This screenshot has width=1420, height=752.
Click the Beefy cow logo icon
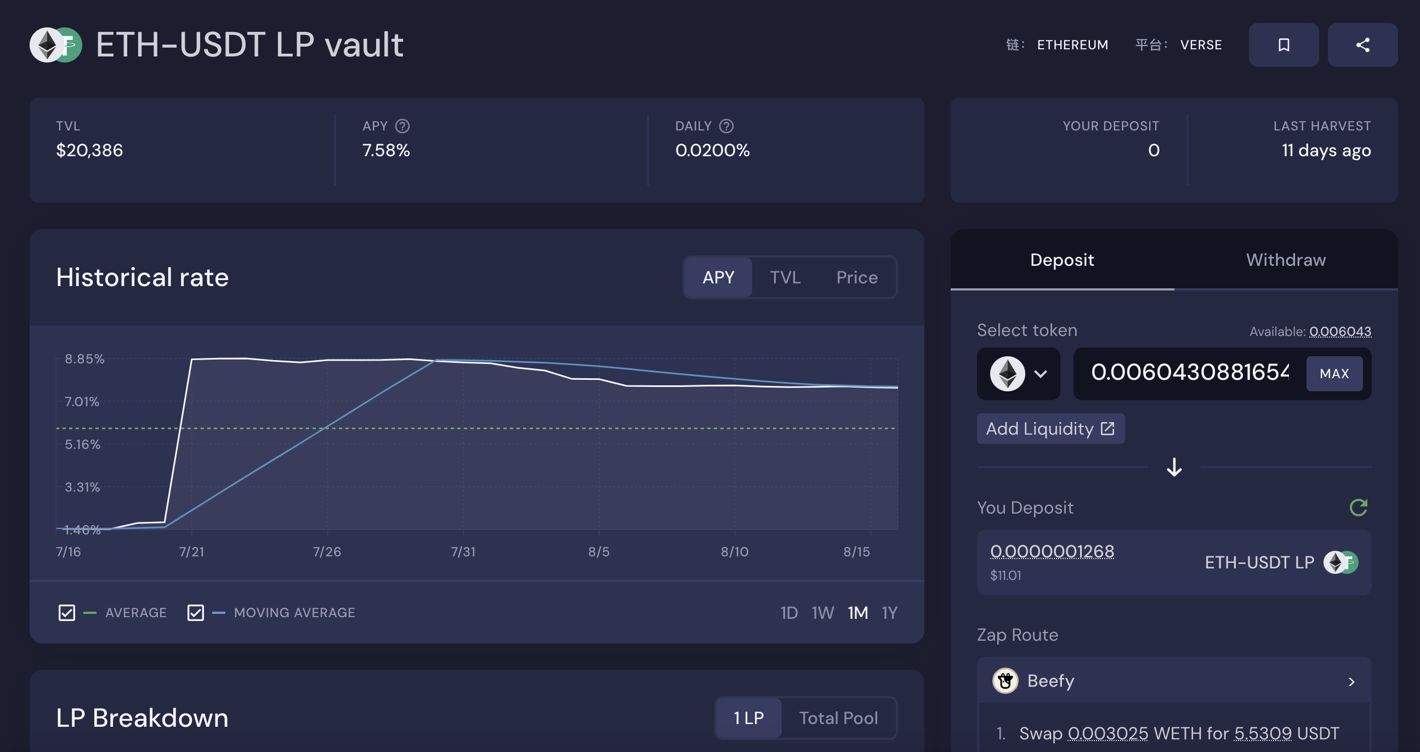coord(1005,681)
